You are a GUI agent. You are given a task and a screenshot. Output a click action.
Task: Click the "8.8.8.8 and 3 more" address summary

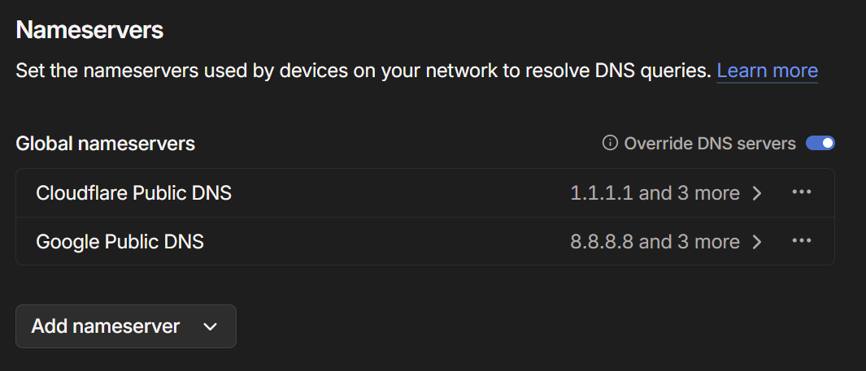(x=655, y=242)
